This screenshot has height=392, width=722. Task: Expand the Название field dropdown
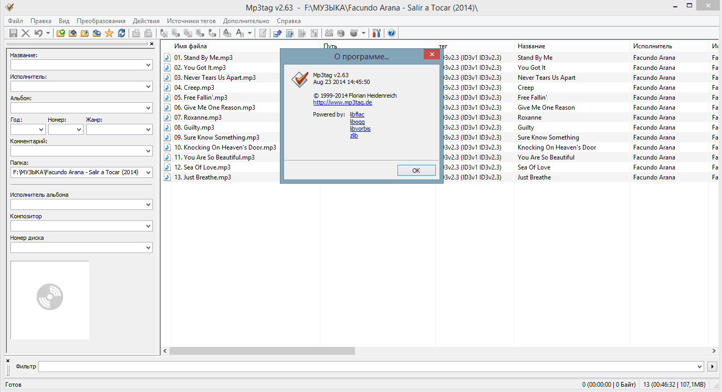pos(148,65)
